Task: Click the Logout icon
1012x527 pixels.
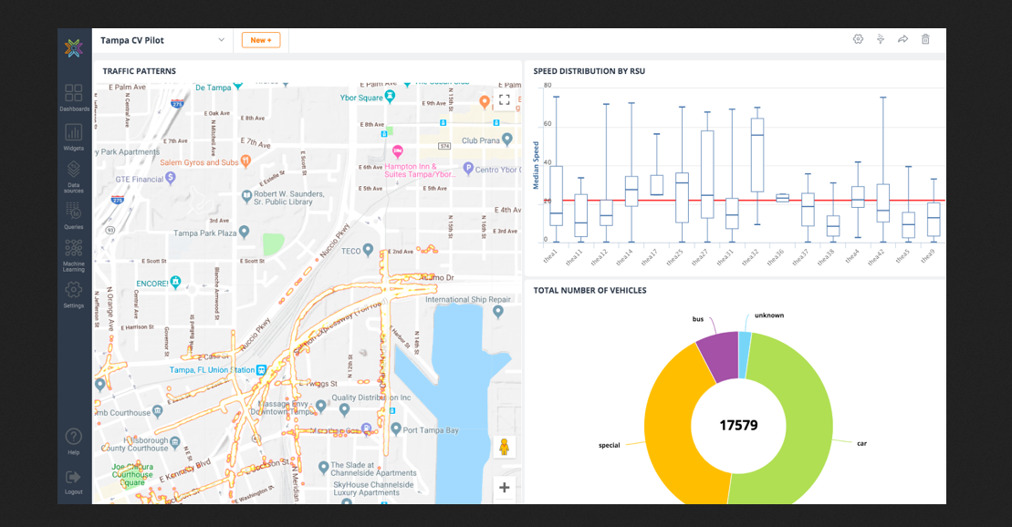Action: click(x=74, y=479)
